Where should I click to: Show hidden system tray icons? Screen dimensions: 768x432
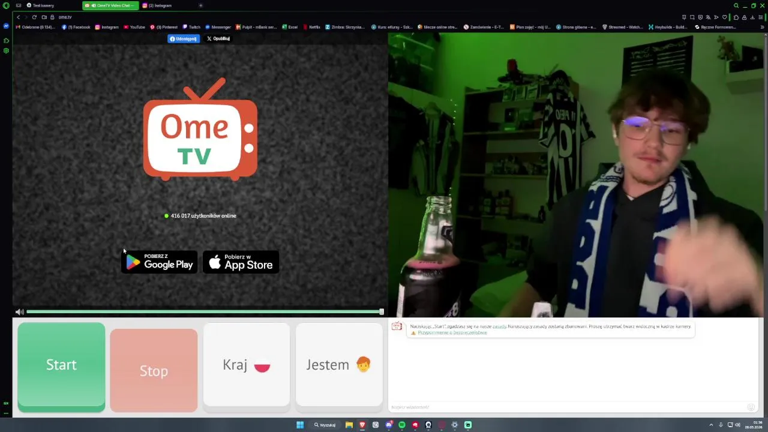tap(712, 425)
